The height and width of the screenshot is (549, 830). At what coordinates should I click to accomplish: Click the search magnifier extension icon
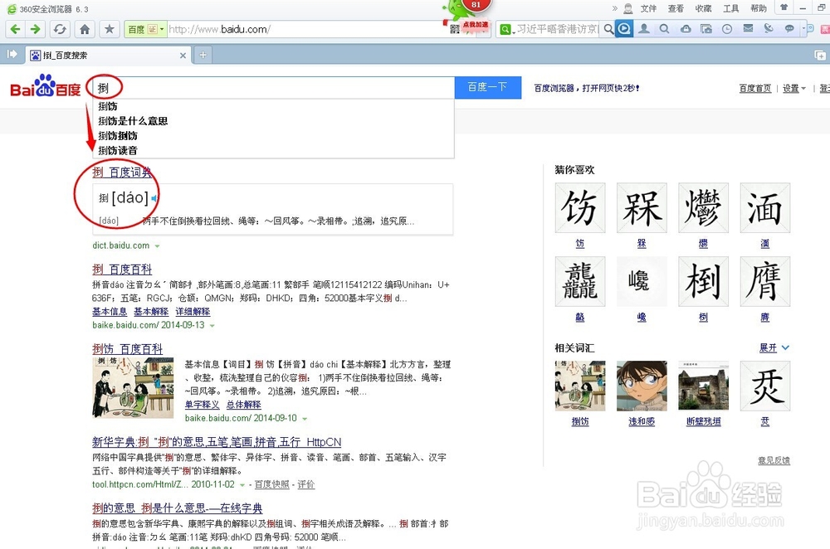click(x=664, y=28)
